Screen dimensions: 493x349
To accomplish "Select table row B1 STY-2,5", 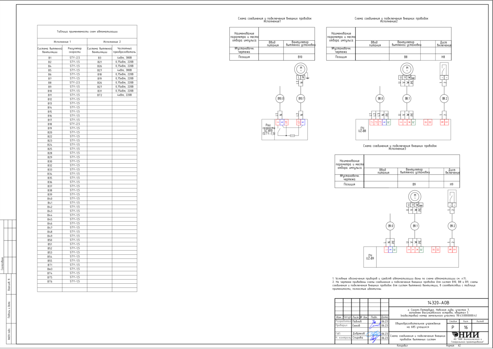I will [62, 58].
